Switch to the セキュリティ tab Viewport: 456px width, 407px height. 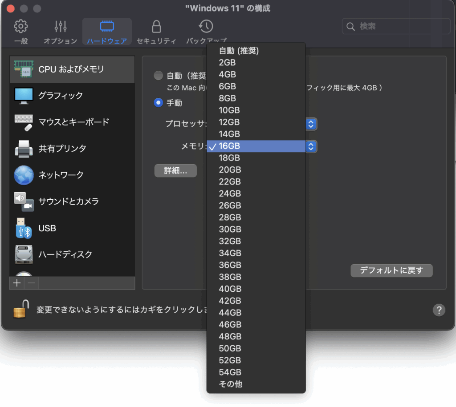pyautogui.click(x=156, y=32)
